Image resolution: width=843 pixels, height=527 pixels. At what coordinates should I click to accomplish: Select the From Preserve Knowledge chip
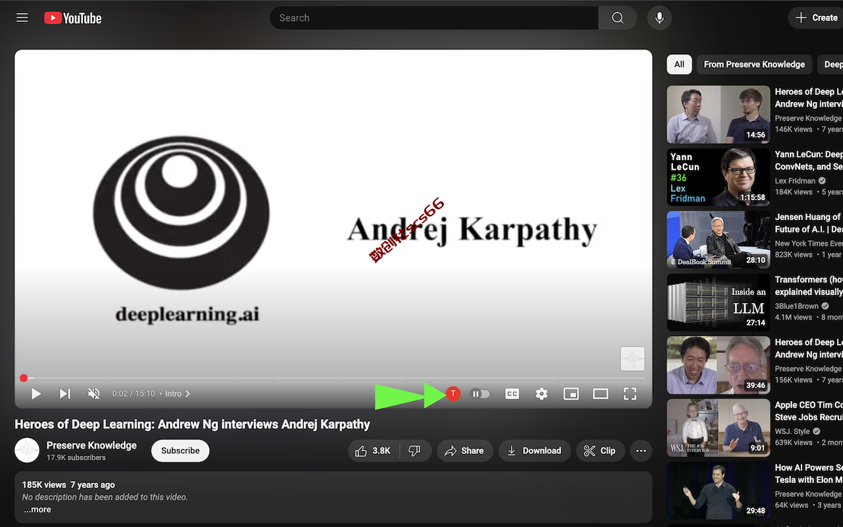(754, 65)
